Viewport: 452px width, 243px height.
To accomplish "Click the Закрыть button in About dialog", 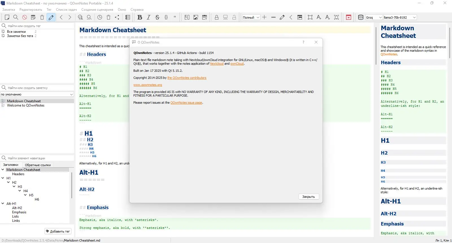I will point(308,197).
